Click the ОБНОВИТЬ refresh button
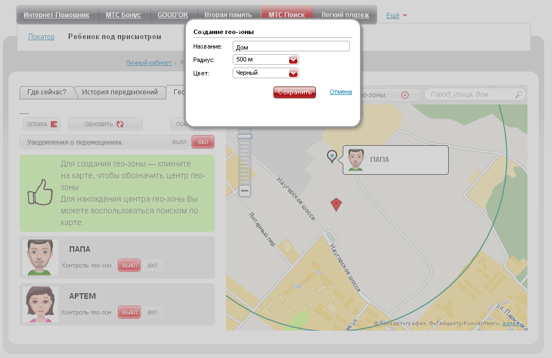This screenshot has width=552, height=358. click(105, 124)
